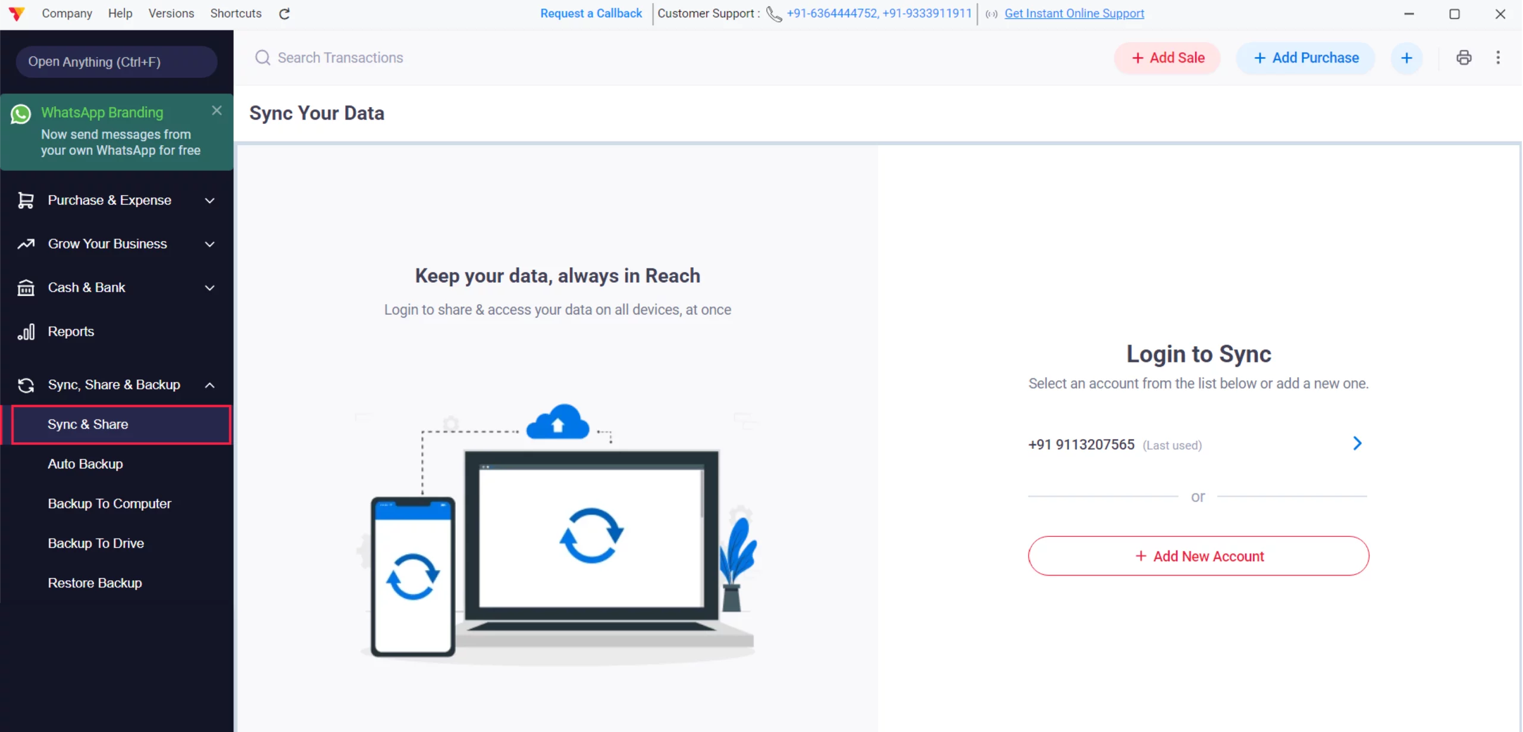Click the shopping cart Purchase & Expense icon
1523x732 pixels.
(x=26, y=200)
